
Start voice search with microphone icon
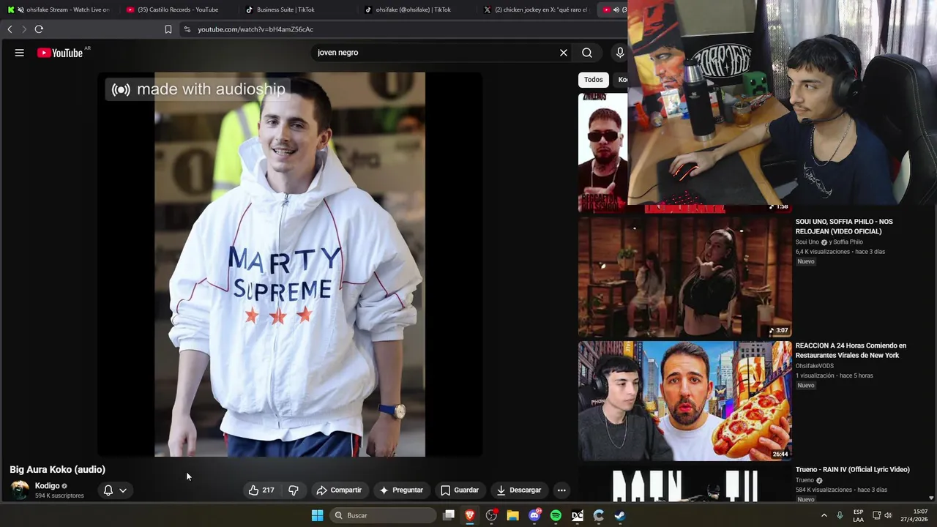620,53
